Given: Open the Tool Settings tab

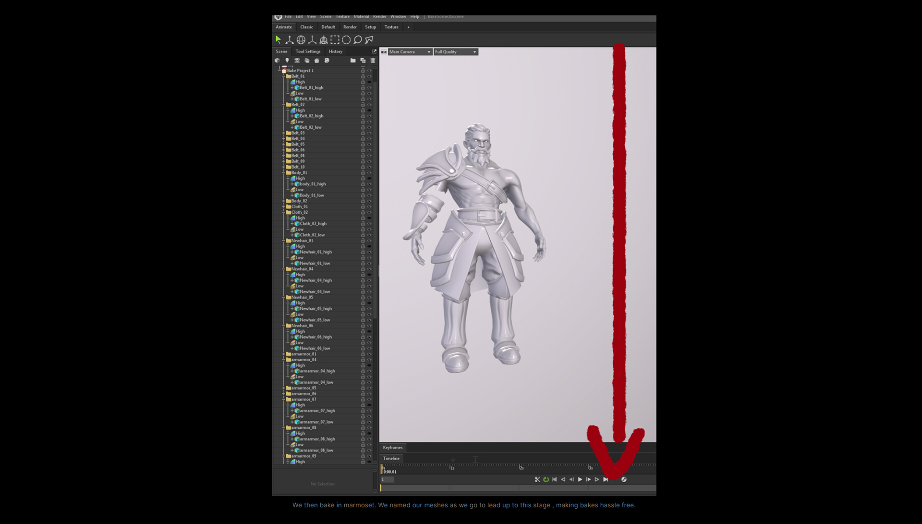Looking at the screenshot, I should pos(308,51).
